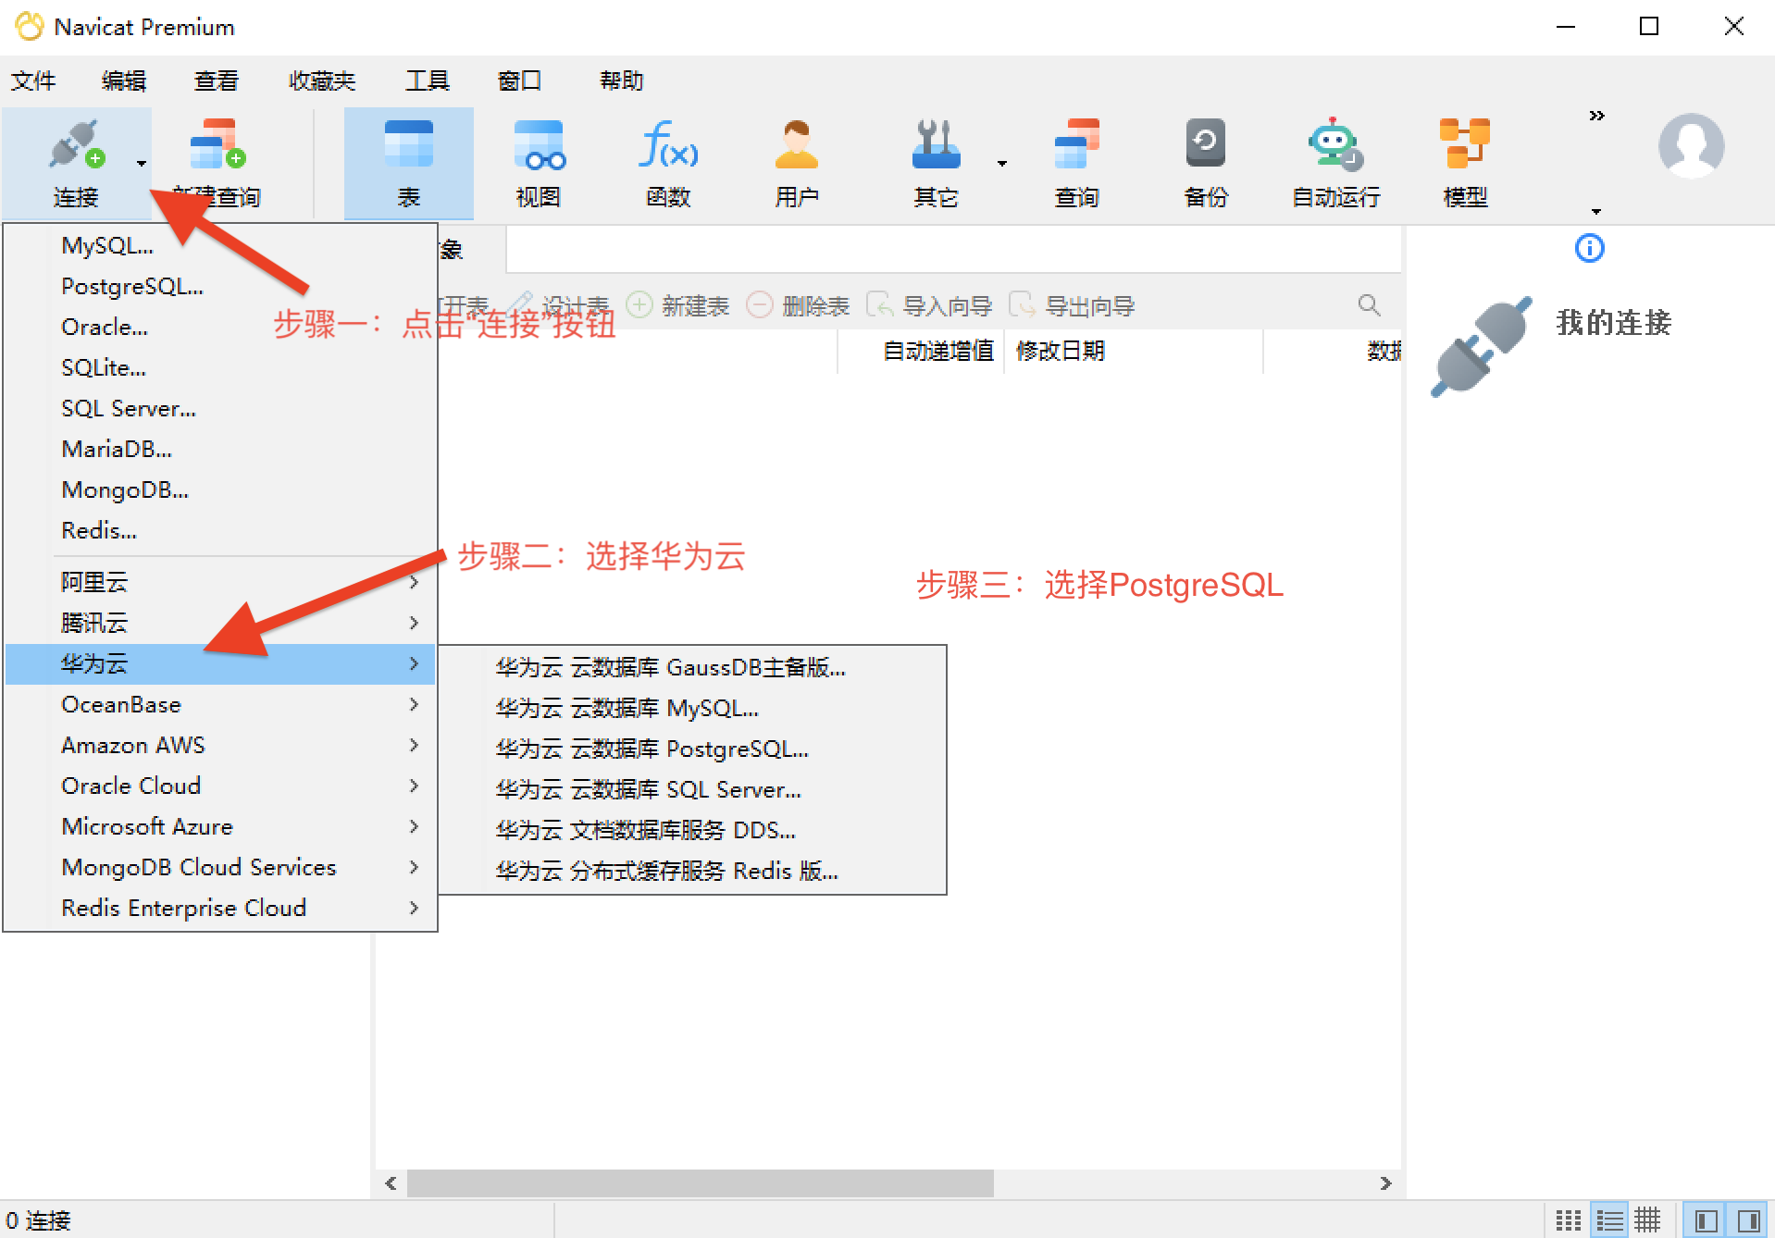This screenshot has width=1775, height=1238.
Task: Click the user profile avatar icon
Action: pos(1691,145)
